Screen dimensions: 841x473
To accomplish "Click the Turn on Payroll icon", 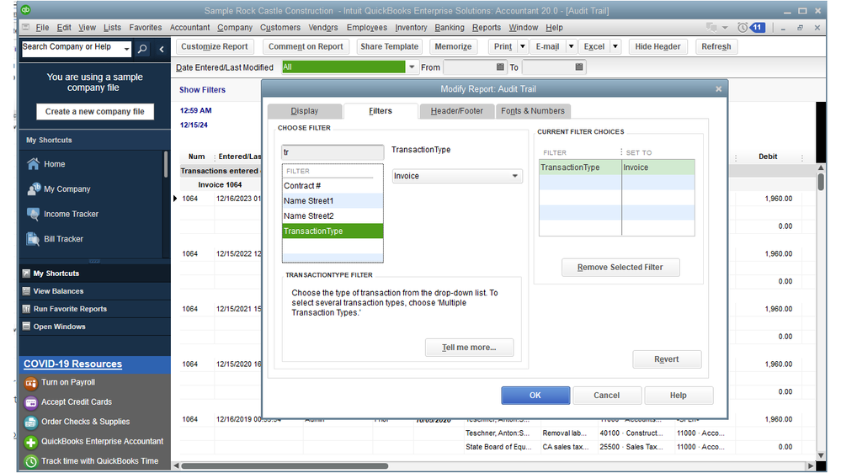I will pos(30,383).
